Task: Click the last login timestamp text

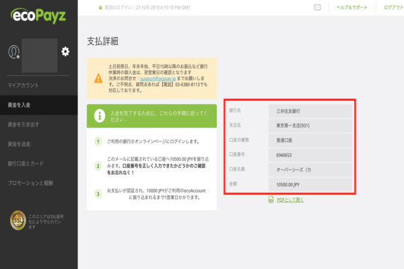Action: 147,7
